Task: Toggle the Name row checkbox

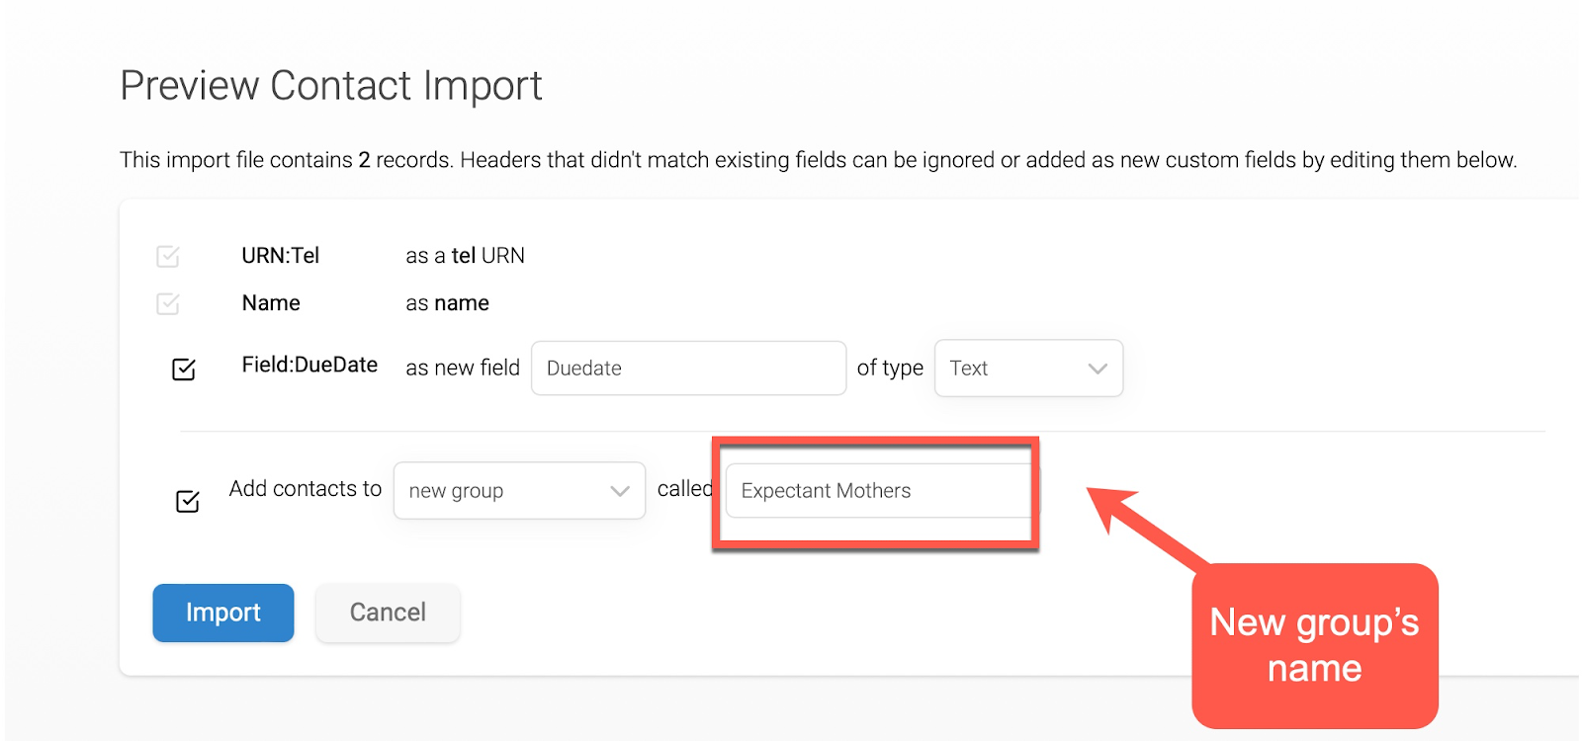Action: point(168,303)
